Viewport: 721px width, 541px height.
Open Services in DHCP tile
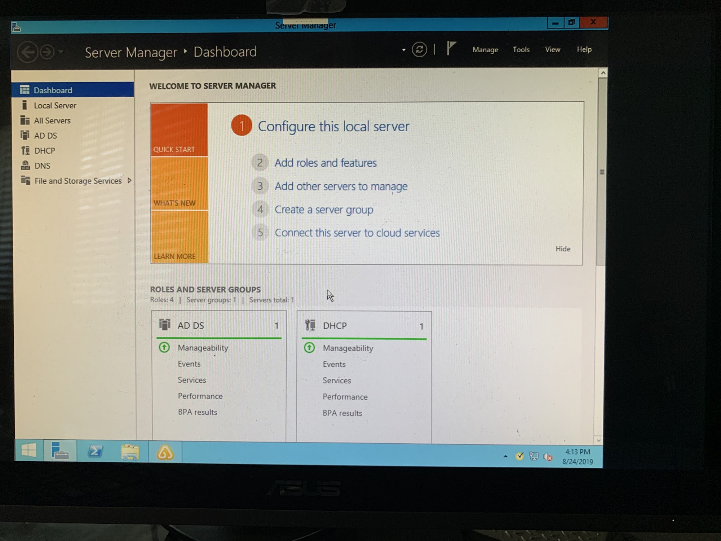(337, 381)
